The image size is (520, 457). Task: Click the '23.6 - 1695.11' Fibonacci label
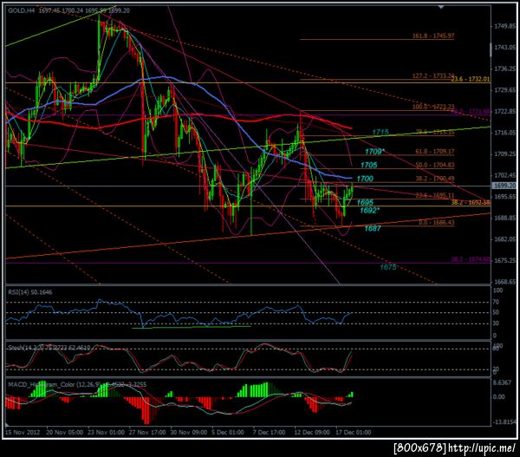pyautogui.click(x=435, y=195)
